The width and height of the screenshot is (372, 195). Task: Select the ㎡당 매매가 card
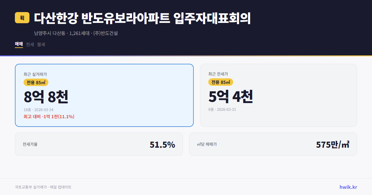click(273, 144)
